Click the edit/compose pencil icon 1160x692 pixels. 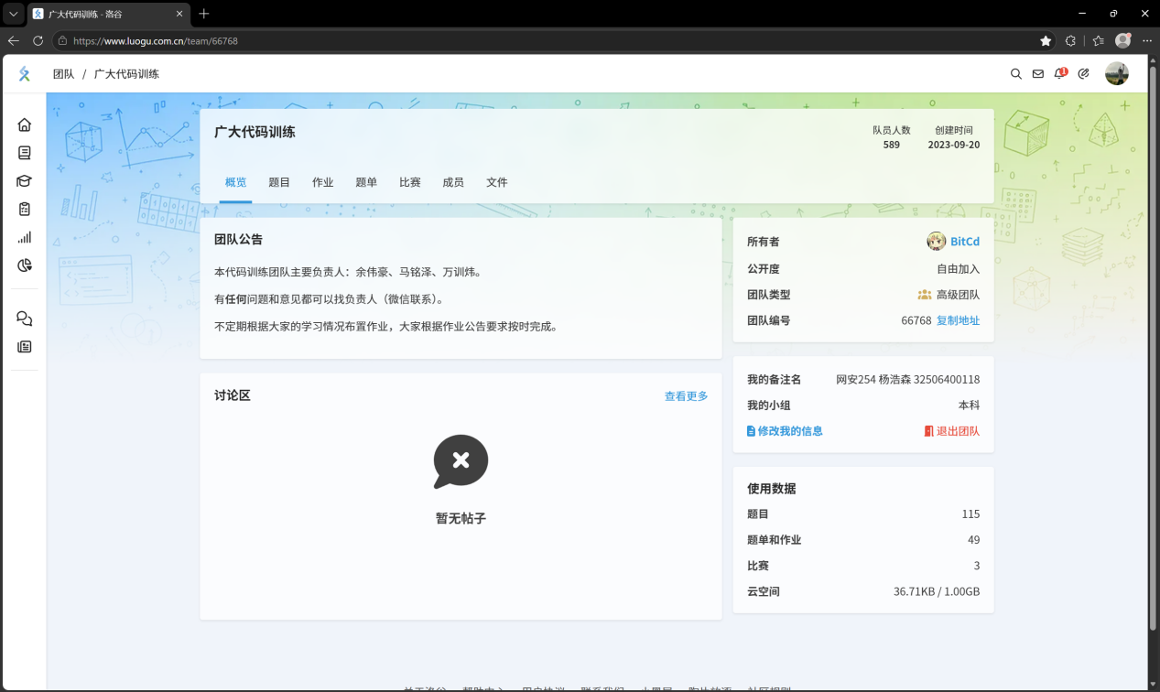pyautogui.click(x=1084, y=74)
